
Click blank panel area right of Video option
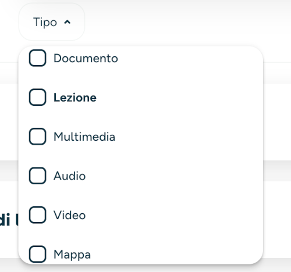(173, 215)
